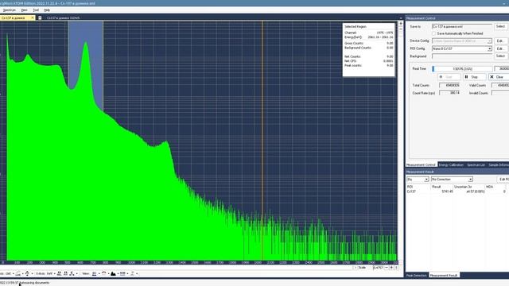The image size is (509, 286).
Task: Click Edit button beside ROI Config
Action: (500, 48)
